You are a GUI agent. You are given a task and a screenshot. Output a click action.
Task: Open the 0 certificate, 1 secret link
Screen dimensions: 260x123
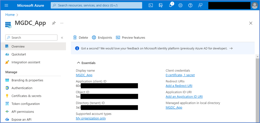tap(180, 75)
